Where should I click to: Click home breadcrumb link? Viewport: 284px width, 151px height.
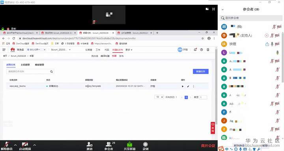5,56
